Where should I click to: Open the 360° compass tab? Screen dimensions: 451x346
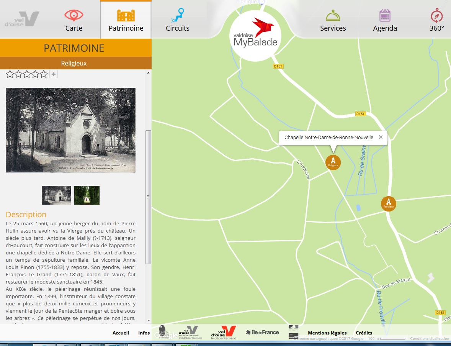click(436, 20)
